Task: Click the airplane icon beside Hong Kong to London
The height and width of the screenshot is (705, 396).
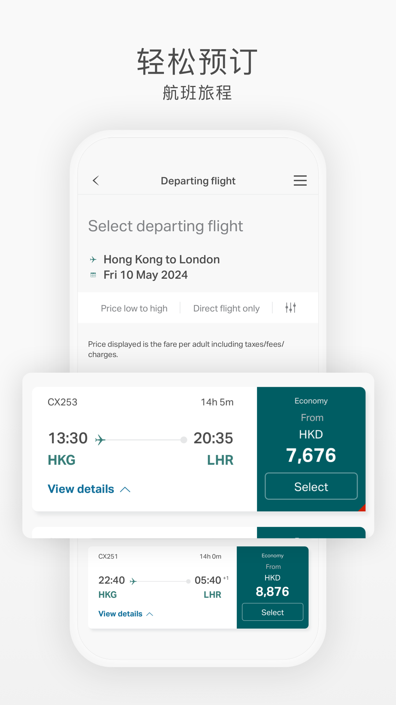Action: [93, 260]
